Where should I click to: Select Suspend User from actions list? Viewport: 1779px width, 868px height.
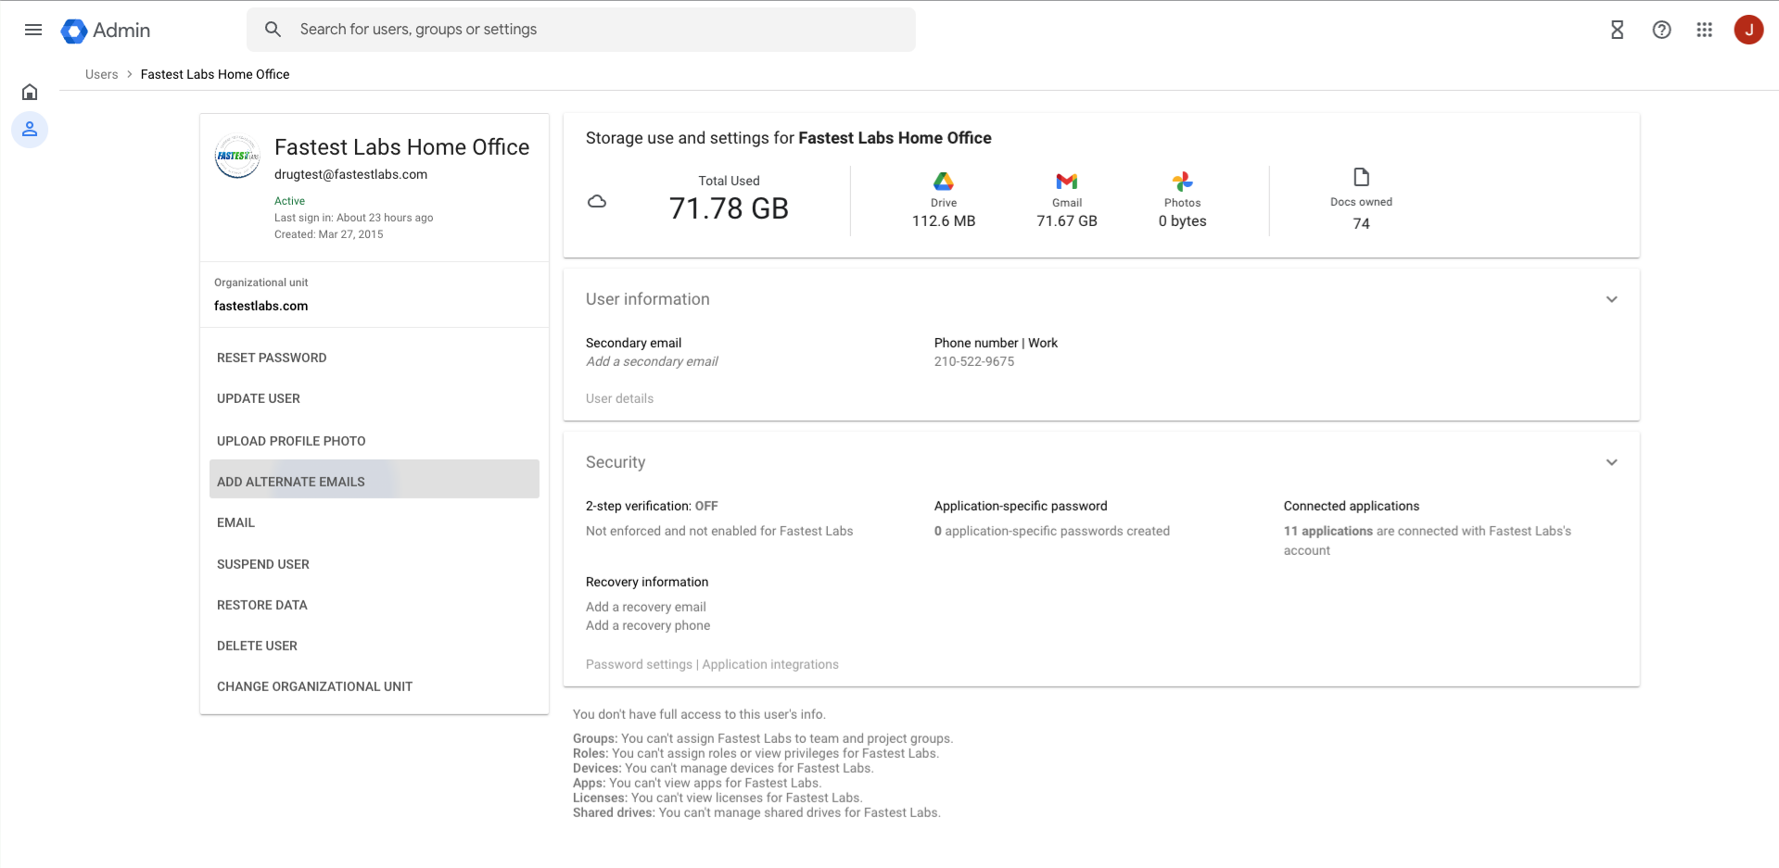point(263,564)
